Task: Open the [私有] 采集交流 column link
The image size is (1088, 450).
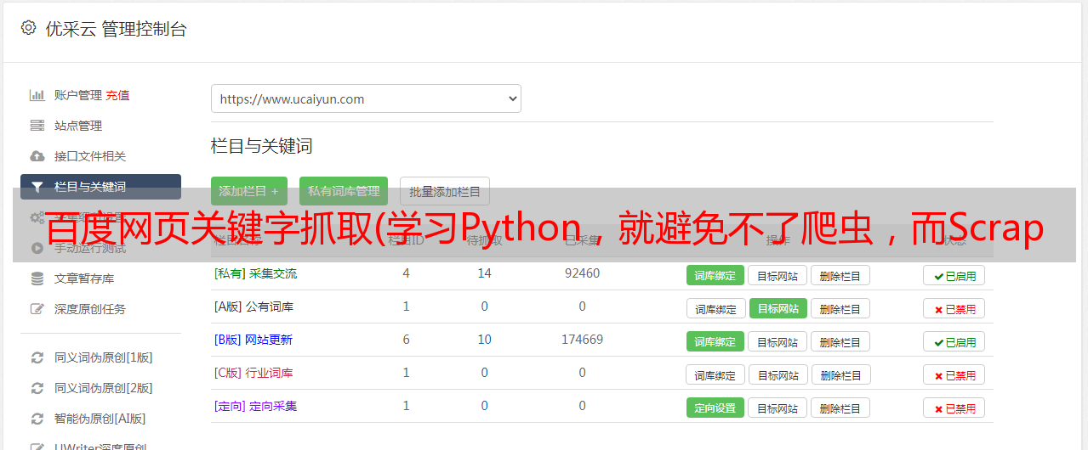Action: 255,273
